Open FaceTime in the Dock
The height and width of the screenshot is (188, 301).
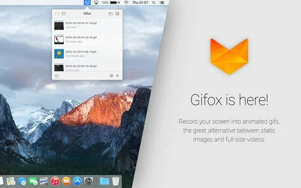33,181
